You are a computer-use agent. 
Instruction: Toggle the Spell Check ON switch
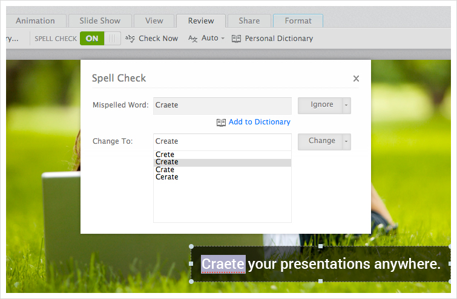click(x=100, y=38)
